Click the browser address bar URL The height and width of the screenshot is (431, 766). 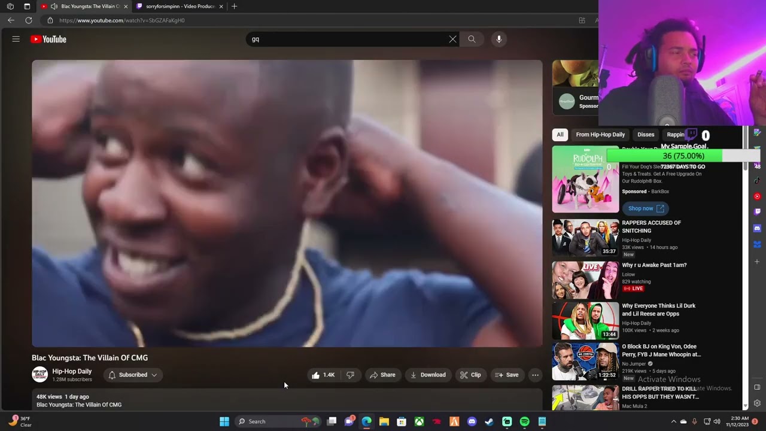click(x=122, y=20)
